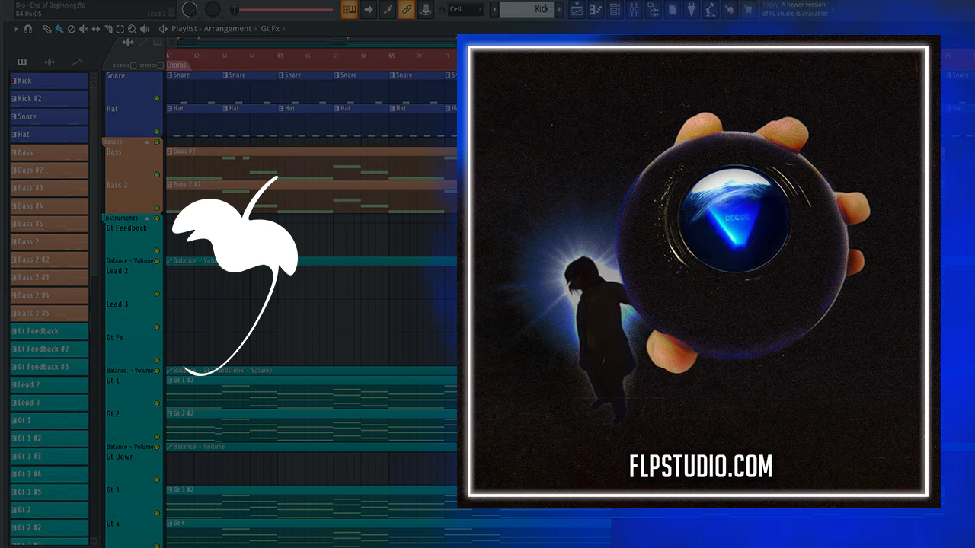The height and width of the screenshot is (548, 975).
Task: Add a new pattern with plus button
Action: (x=560, y=9)
